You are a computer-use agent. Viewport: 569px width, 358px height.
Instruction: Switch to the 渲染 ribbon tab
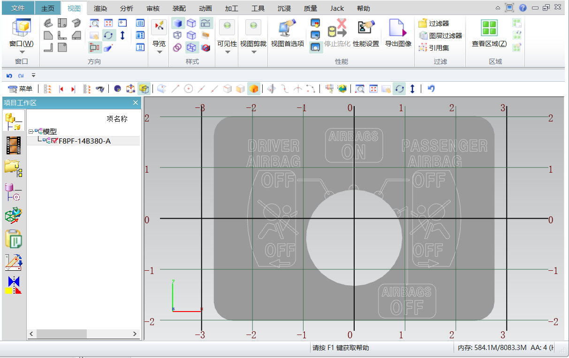pyautogui.click(x=100, y=8)
